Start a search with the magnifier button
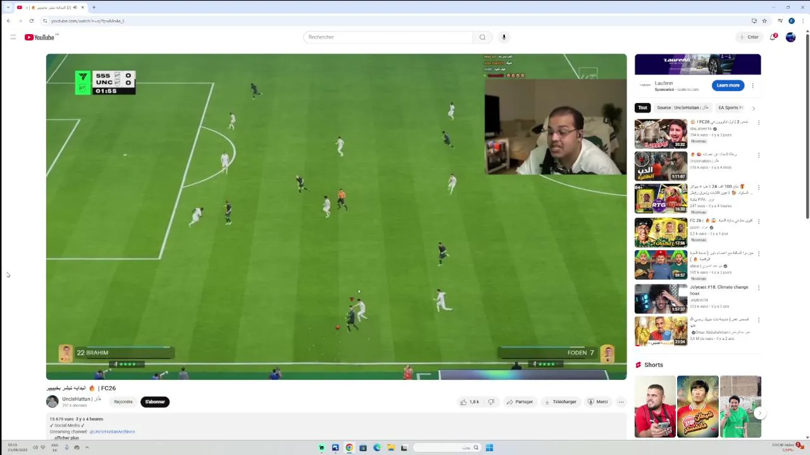 482,37
